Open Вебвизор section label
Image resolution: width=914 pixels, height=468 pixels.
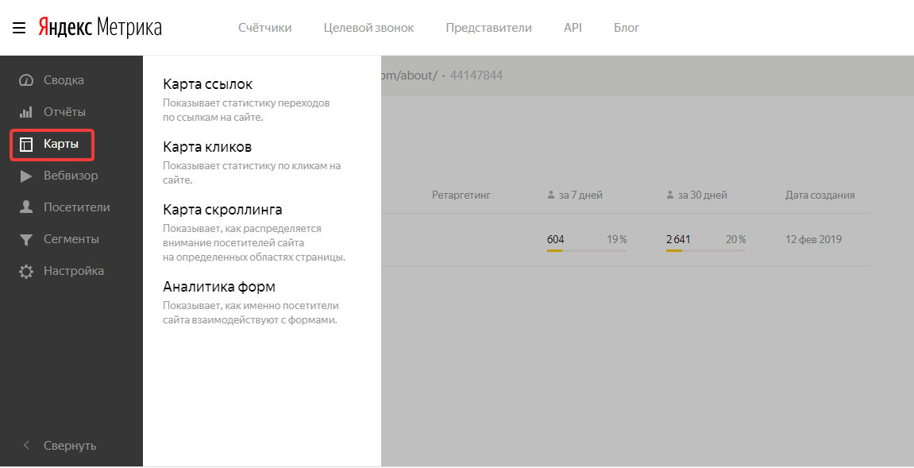[71, 176]
